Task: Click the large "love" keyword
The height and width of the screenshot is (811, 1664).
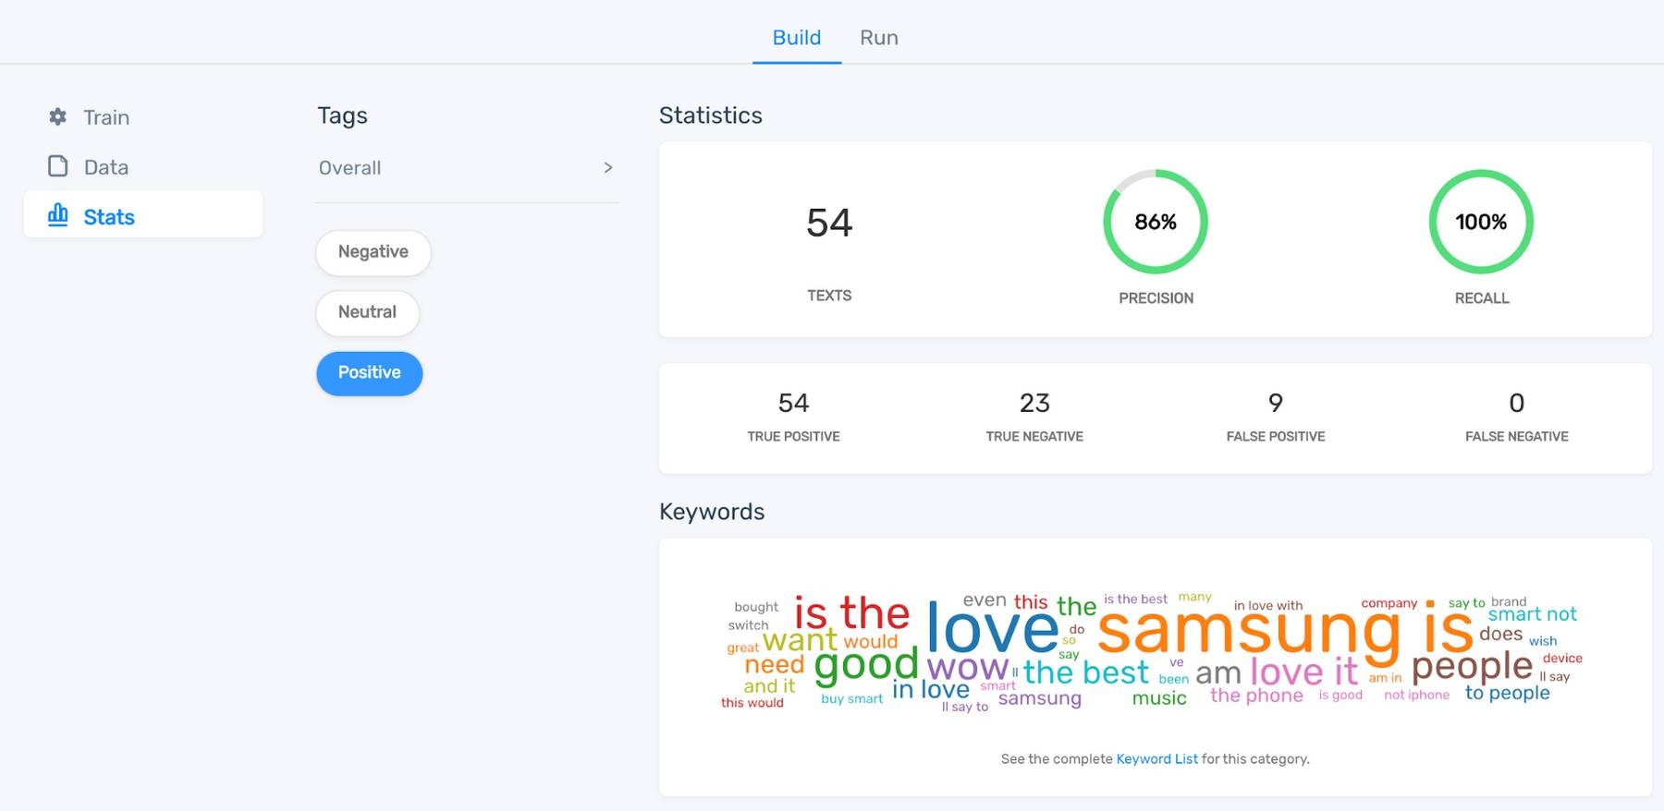Action: [991, 628]
